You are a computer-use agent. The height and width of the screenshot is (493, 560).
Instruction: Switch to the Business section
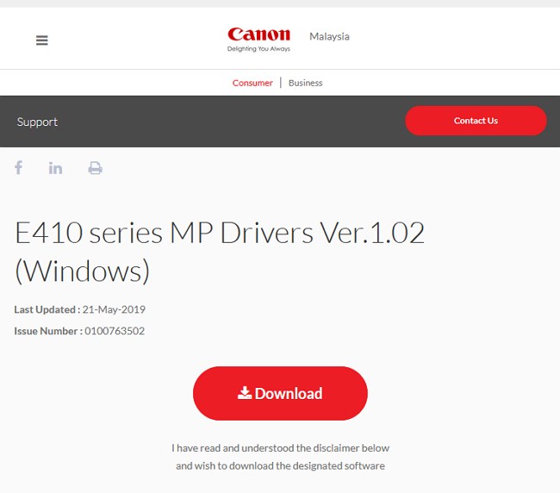[305, 83]
